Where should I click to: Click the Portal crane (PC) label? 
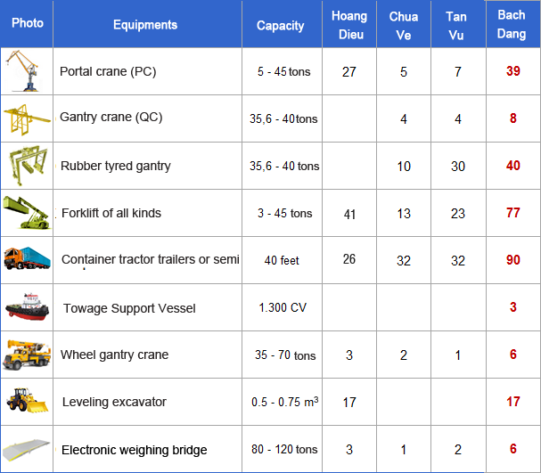(x=108, y=71)
